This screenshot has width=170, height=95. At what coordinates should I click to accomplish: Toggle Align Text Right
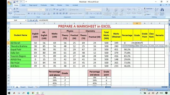point(60,13)
